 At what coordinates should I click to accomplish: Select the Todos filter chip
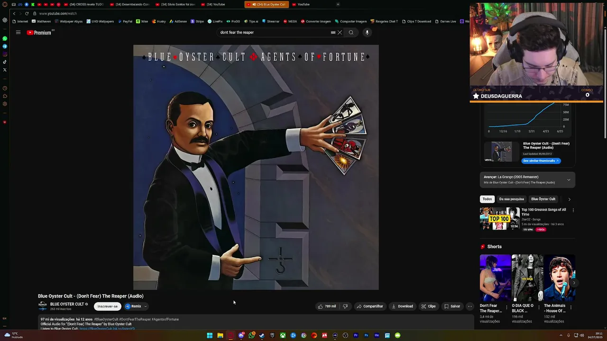(x=487, y=199)
